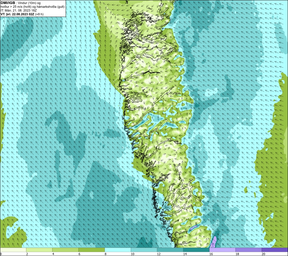Click the "14" tick label on the color scale
This screenshot has height=256, width=288.
(185, 254)
